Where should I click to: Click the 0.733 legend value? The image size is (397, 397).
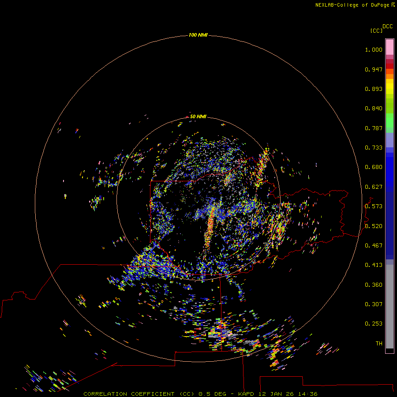point(374,148)
